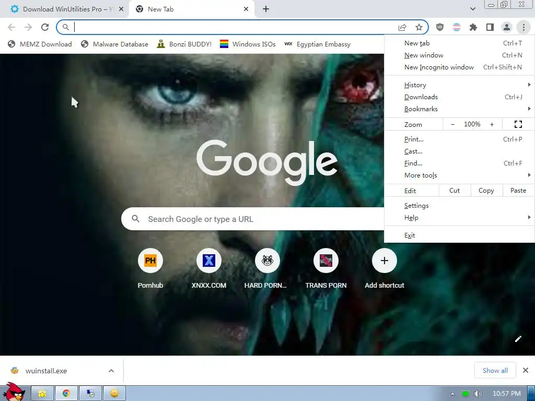This screenshot has width=535, height=401.
Task: Open the tab search chevron
Action: [472, 9]
